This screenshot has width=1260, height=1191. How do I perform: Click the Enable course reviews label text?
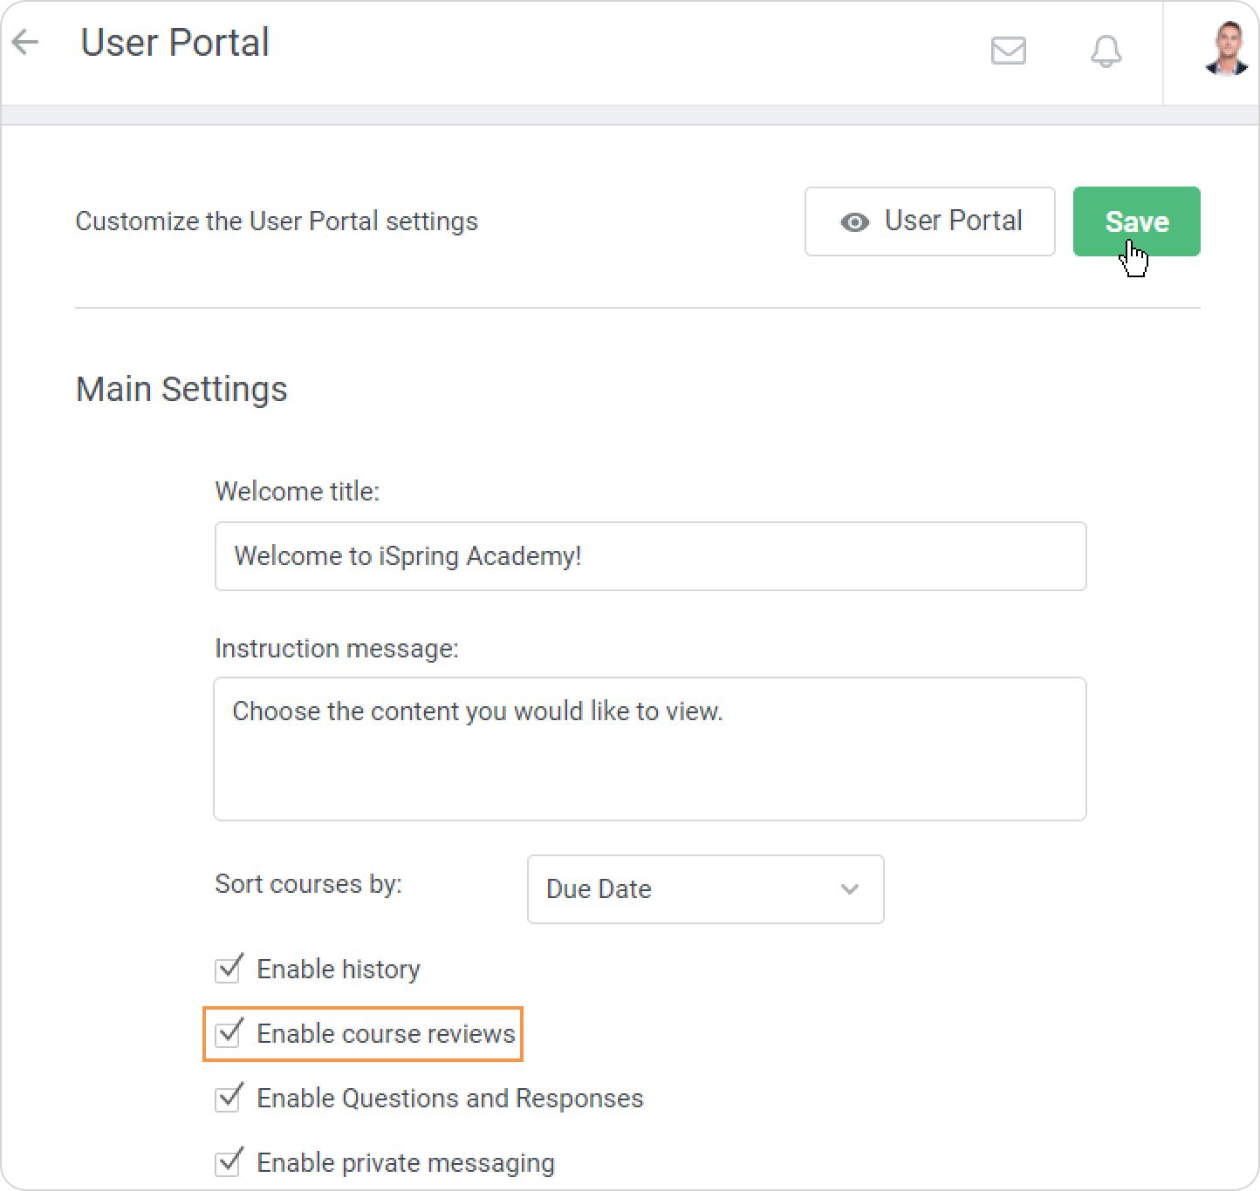pyautogui.click(x=386, y=1034)
